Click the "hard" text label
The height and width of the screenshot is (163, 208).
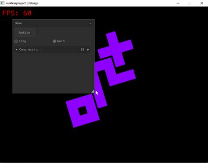(x=61, y=41)
